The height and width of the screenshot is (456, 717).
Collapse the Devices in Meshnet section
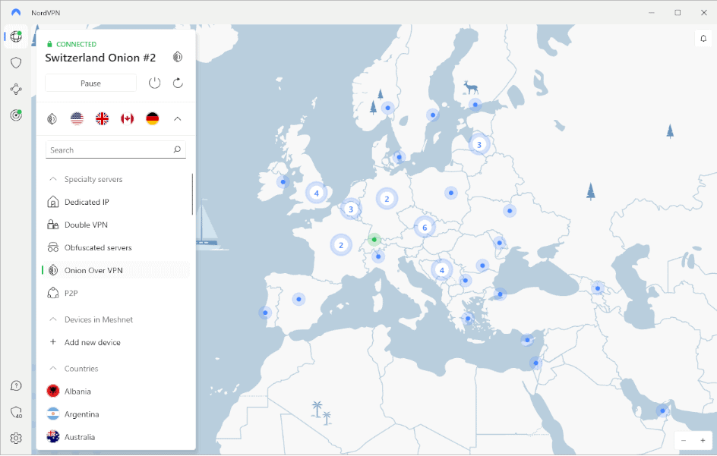click(x=53, y=320)
